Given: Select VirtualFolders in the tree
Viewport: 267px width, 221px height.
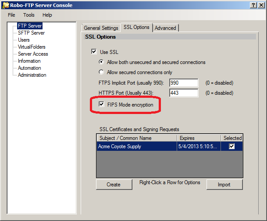Looking at the screenshot, I should click(x=32, y=47).
